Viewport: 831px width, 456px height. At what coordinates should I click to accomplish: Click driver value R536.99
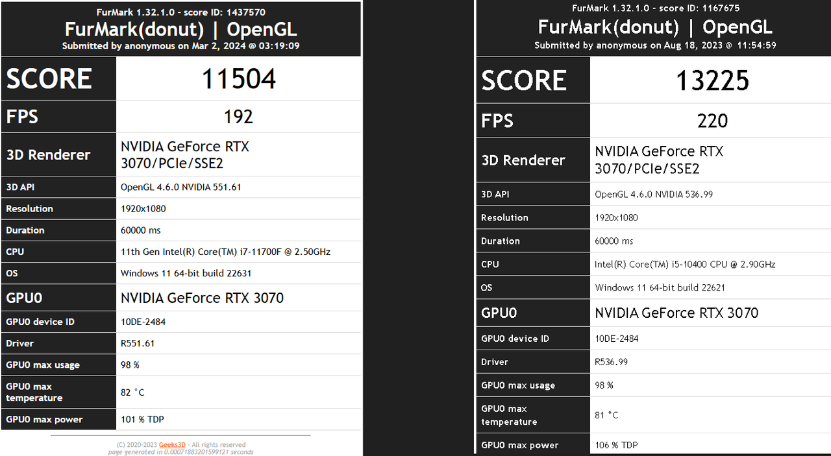[x=612, y=362]
